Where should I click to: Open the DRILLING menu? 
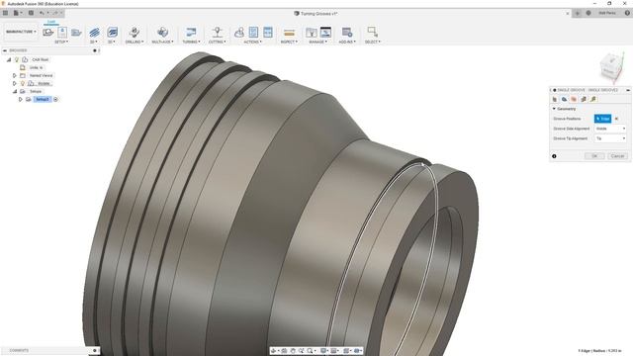(135, 42)
